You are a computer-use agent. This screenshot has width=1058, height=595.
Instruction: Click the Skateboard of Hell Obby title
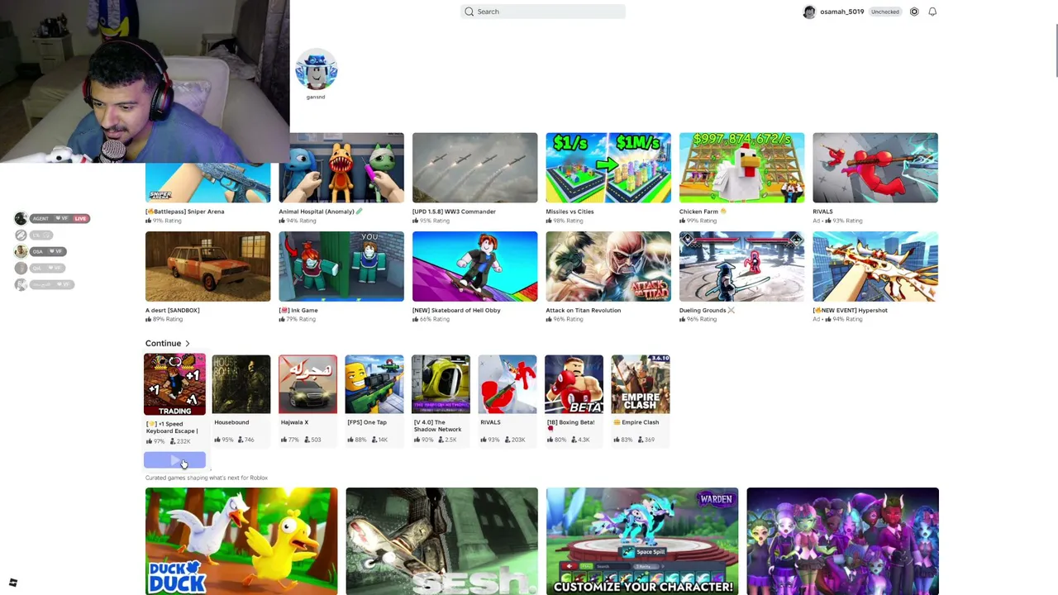[x=456, y=311]
